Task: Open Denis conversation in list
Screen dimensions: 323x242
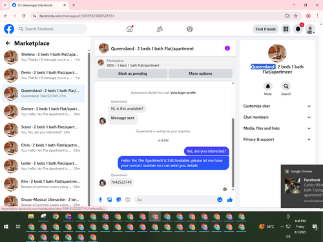Action: click(x=43, y=76)
